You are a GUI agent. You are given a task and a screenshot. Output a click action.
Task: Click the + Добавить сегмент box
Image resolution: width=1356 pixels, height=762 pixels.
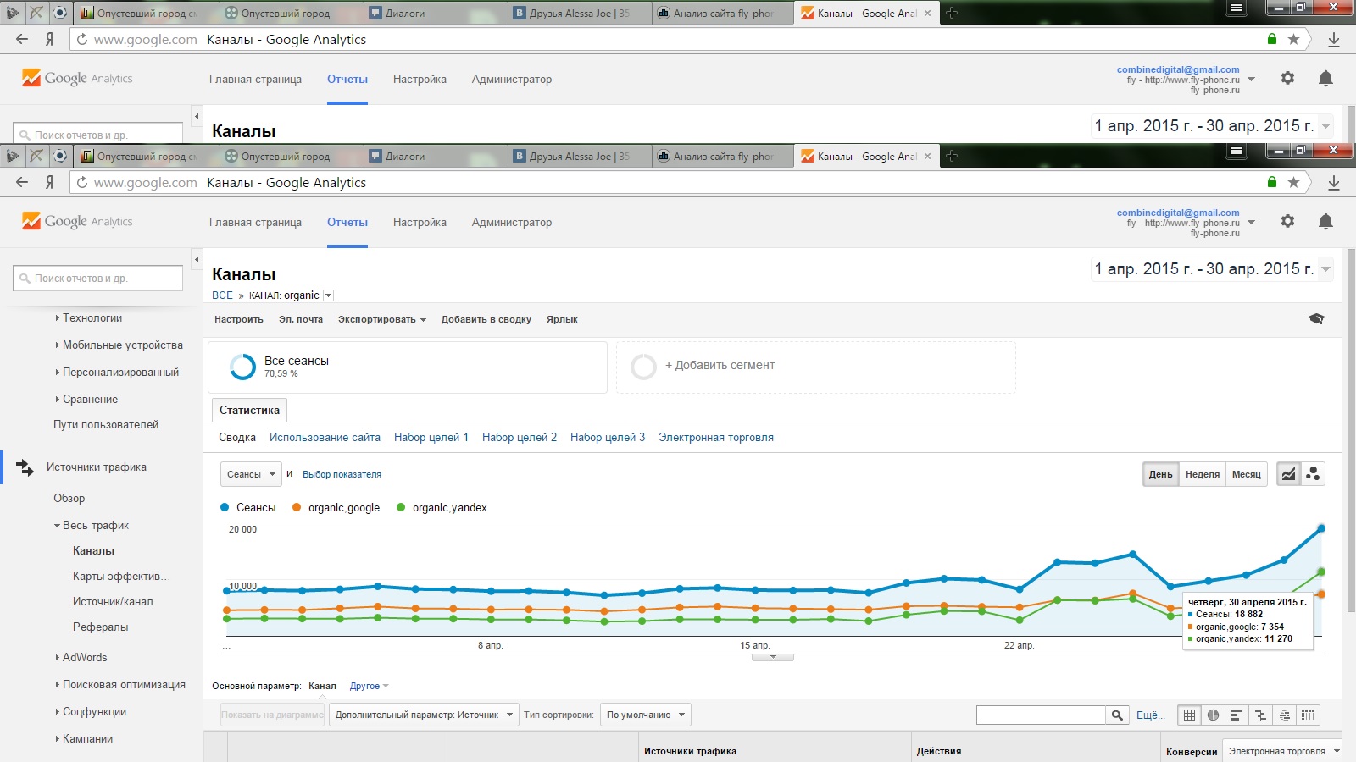tap(815, 367)
